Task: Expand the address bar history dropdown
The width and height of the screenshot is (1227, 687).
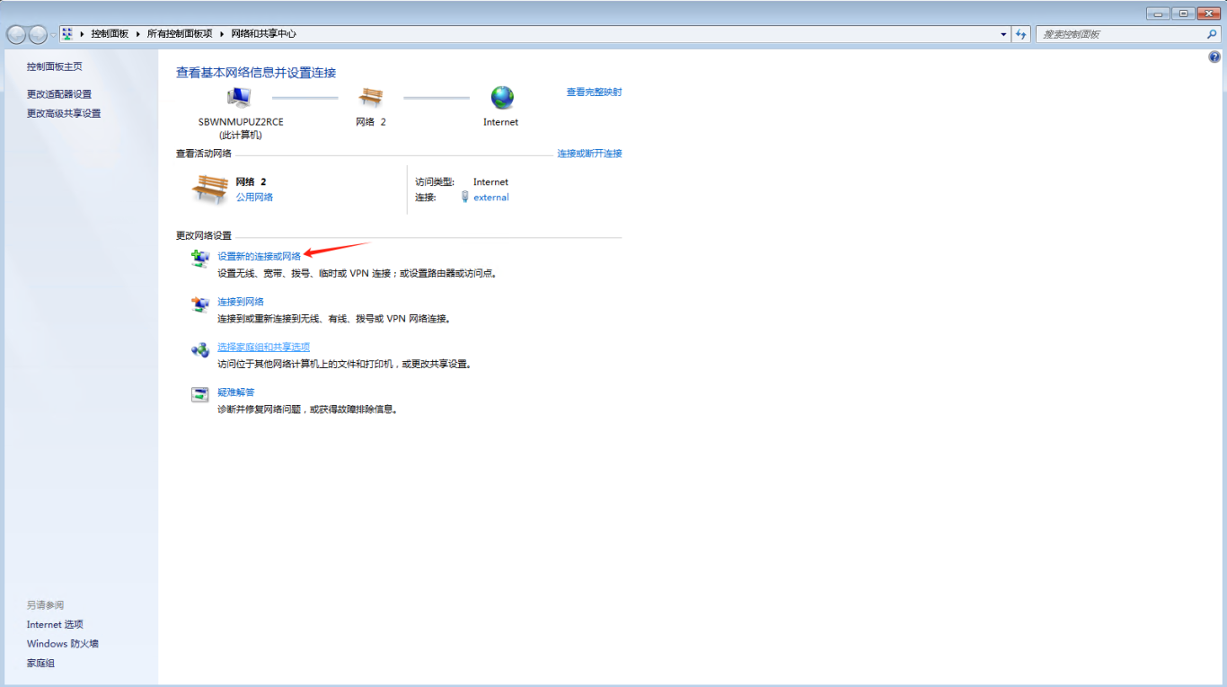Action: pyautogui.click(x=1003, y=34)
